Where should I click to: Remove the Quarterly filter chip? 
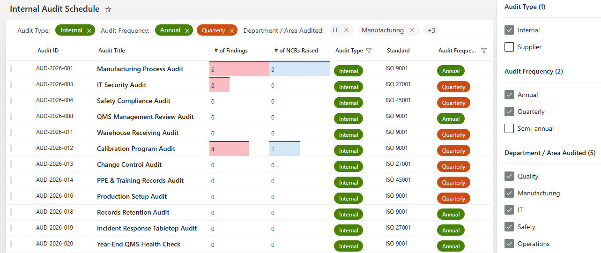(231, 30)
